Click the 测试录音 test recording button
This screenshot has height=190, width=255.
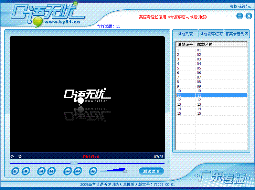click(151, 171)
